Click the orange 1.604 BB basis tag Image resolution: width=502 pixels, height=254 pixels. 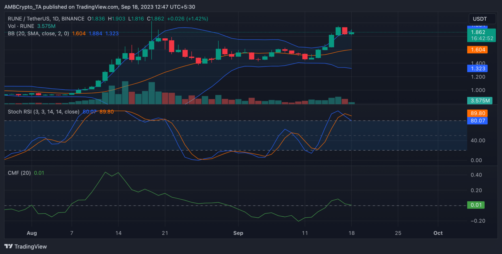[477, 50]
